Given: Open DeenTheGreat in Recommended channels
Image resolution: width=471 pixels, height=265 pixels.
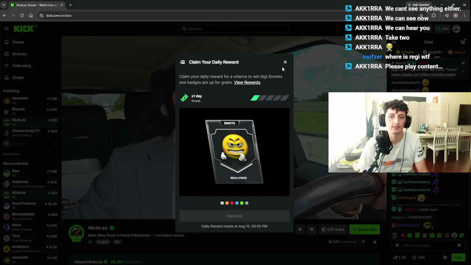Looking at the screenshot, I should (30, 205).
